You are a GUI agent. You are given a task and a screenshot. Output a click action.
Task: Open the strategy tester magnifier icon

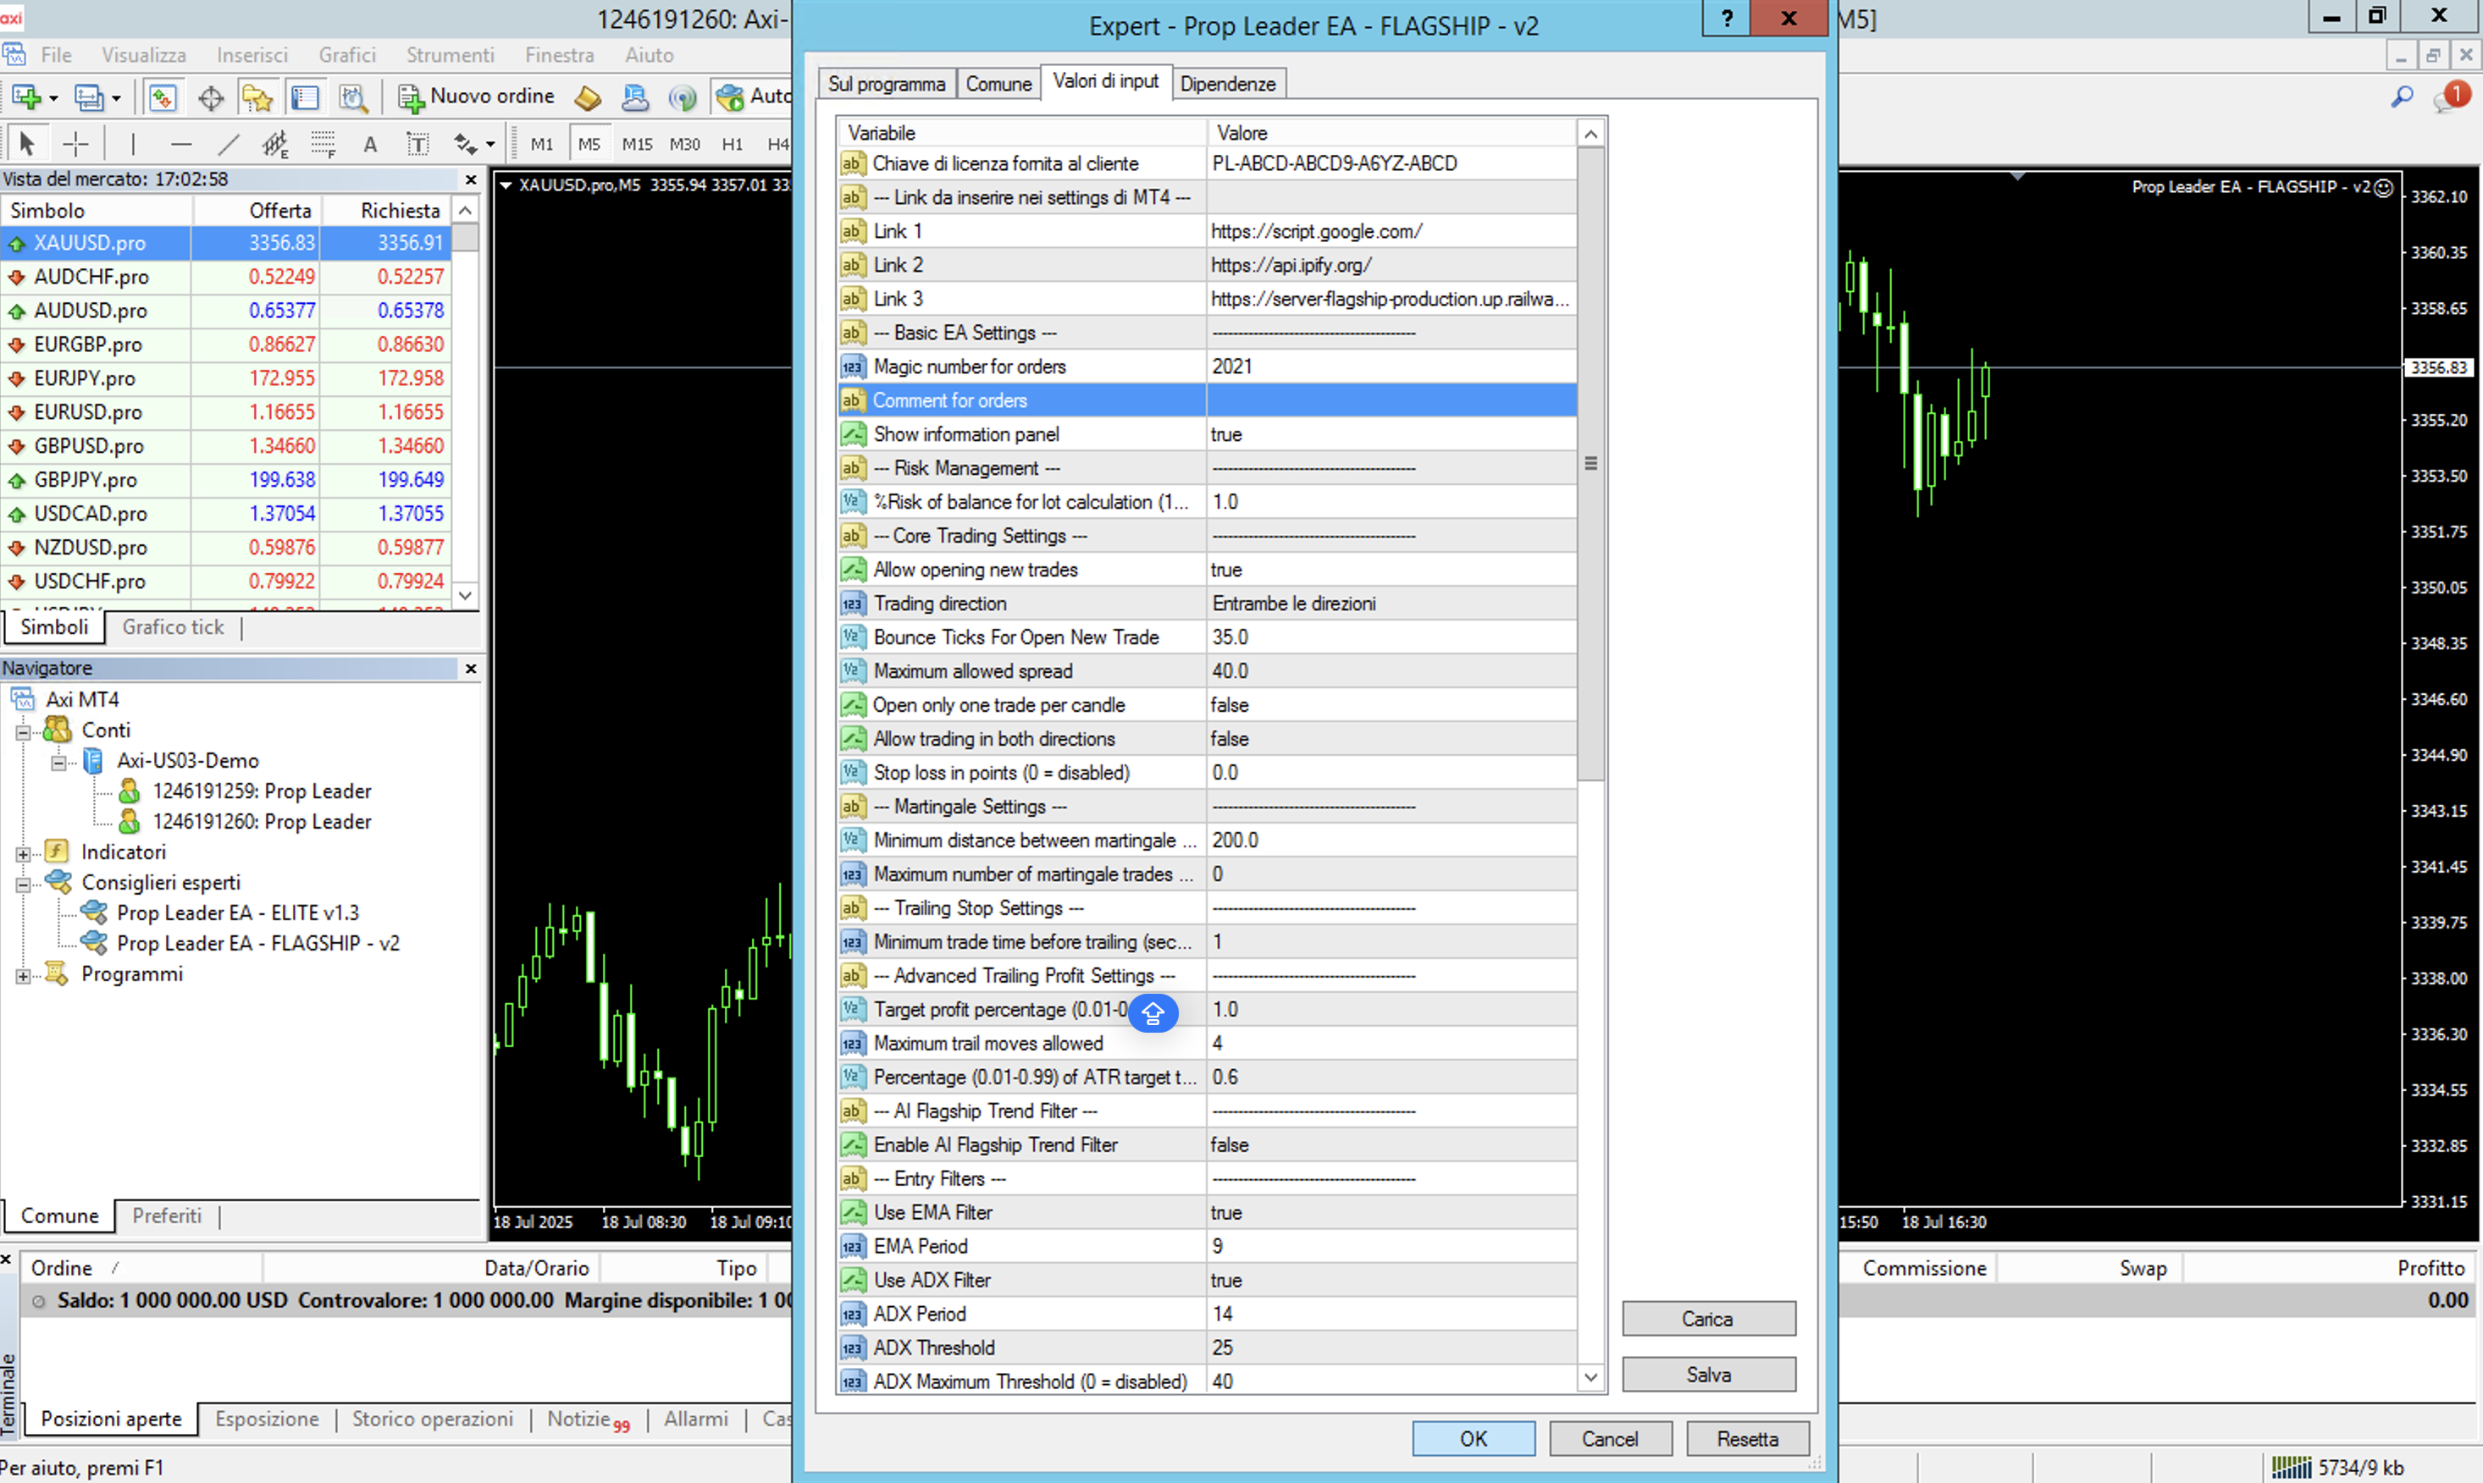(353, 97)
